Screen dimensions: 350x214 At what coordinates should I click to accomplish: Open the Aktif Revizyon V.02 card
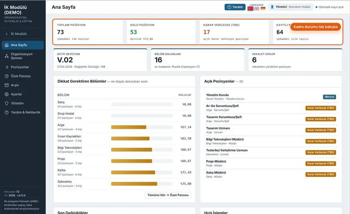100,60
